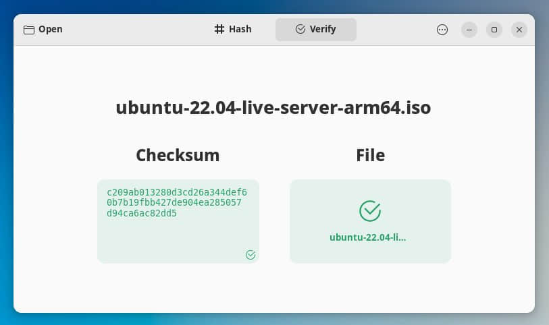Viewport: 549px width, 325px height.
Task: Open the three-dots main menu
Action: pos(442,30)
